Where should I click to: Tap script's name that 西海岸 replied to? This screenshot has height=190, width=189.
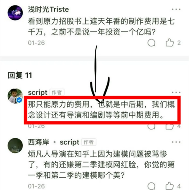click(x=70, y=142)
